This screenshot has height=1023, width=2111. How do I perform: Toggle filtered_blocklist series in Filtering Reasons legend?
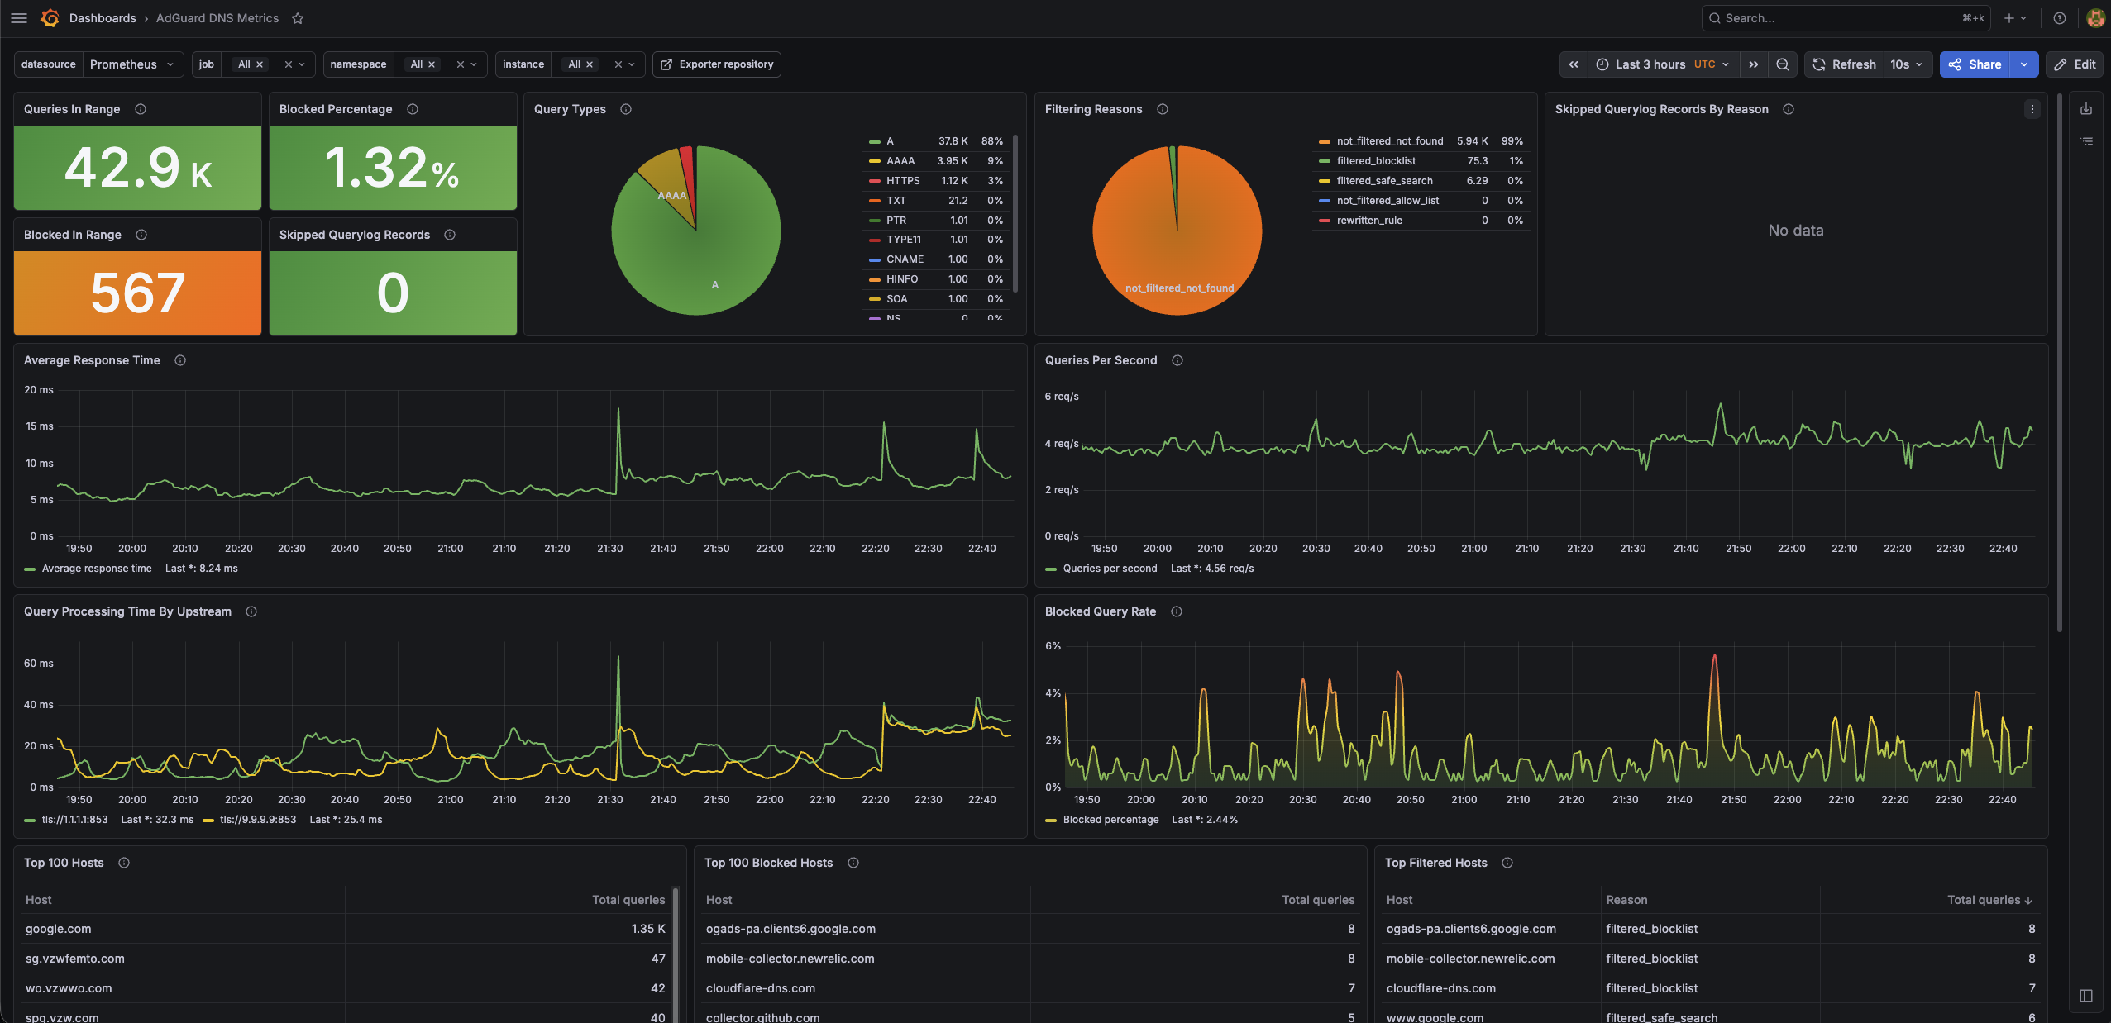[1375, 161]
